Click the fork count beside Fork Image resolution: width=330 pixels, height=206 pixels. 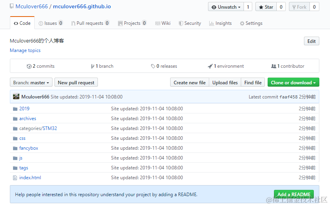(314, 7)
